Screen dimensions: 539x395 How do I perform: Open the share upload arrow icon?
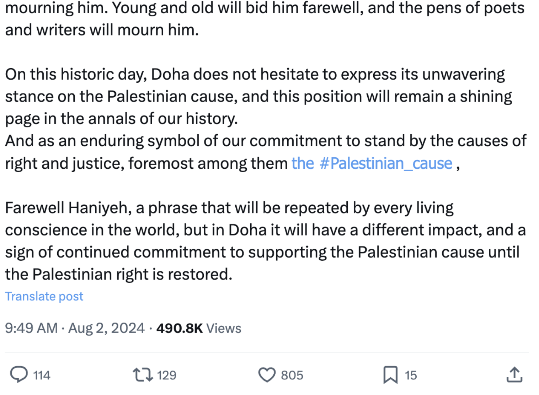pyautogui.click(x=514, y=375)
